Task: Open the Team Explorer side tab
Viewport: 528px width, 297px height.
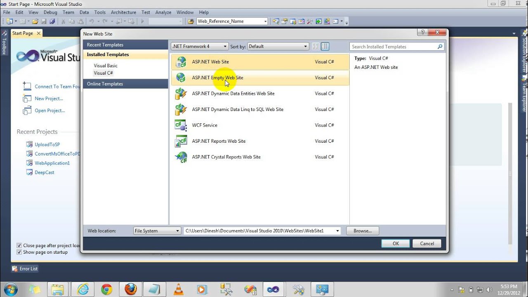Action: [x=524, y=95]
